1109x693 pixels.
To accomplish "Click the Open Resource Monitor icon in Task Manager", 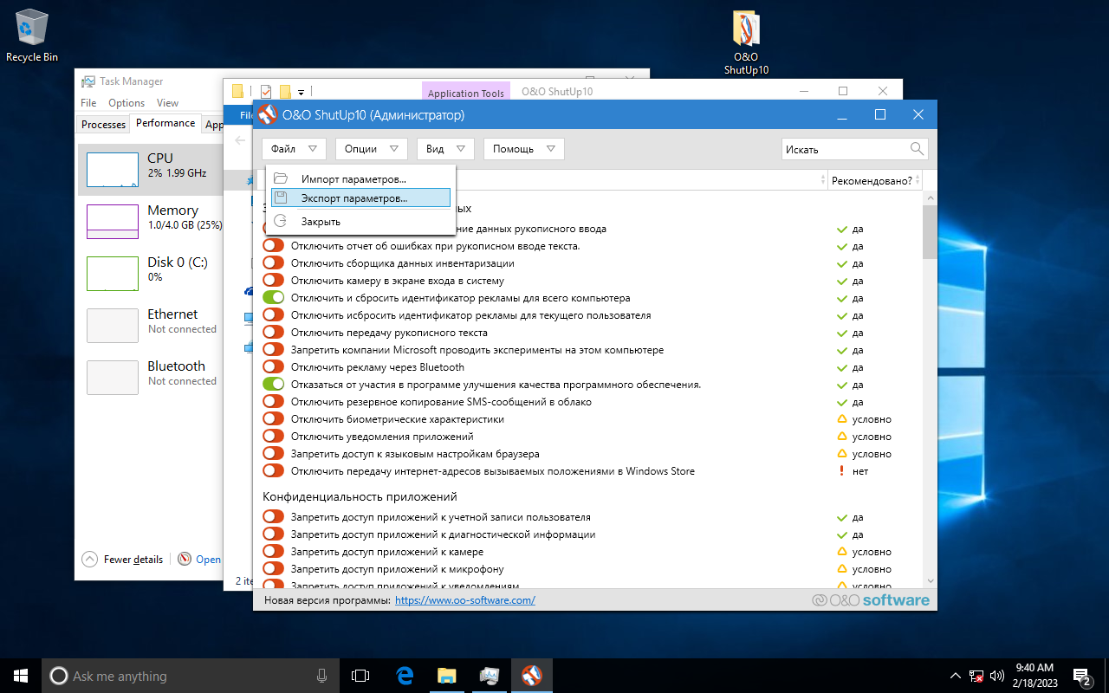I will coord(185,559).
